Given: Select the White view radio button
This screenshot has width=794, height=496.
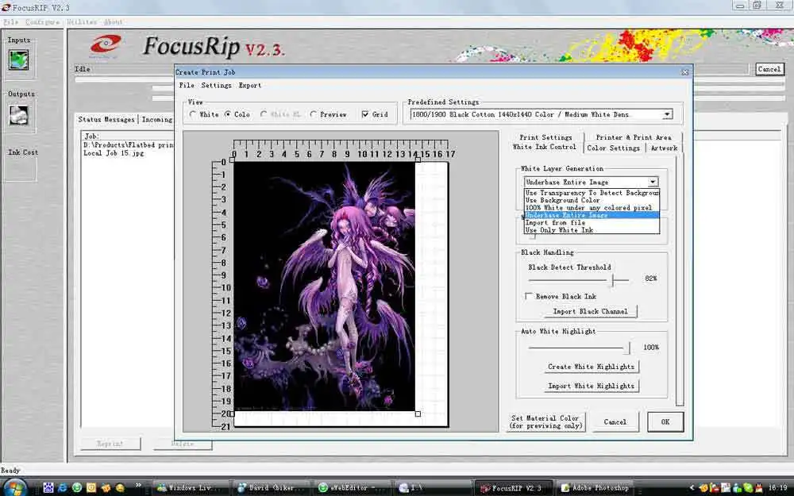Looking at the screenshot, I should (x=193, y=114).
